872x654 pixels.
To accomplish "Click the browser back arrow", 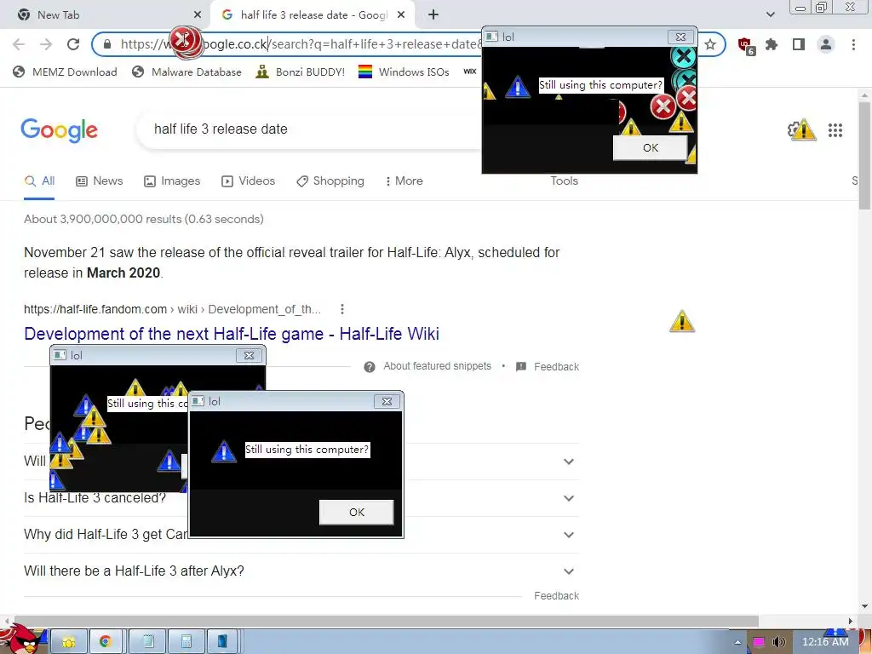I will pyautogui.click(x=19, y=44).
